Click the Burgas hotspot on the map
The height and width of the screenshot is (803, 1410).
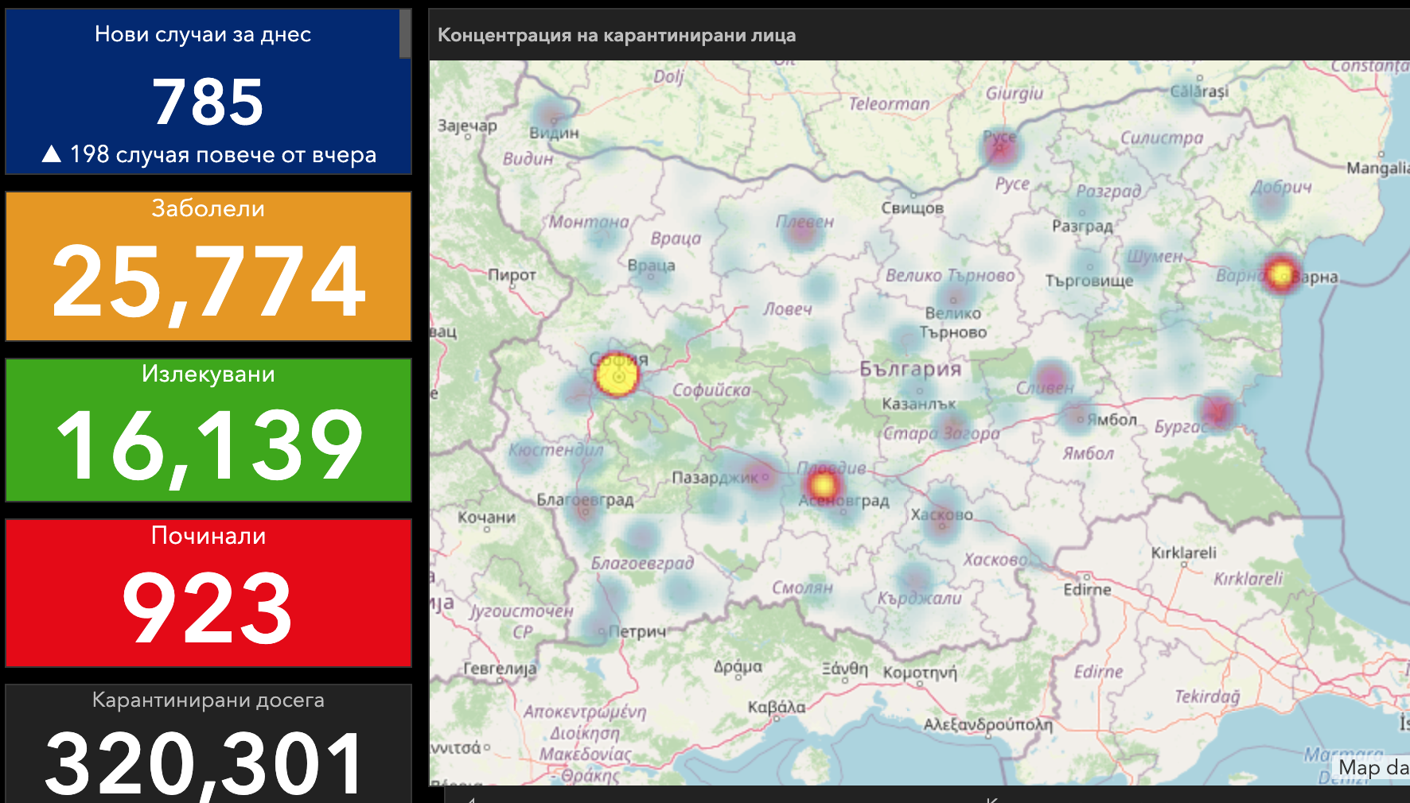1217,412
